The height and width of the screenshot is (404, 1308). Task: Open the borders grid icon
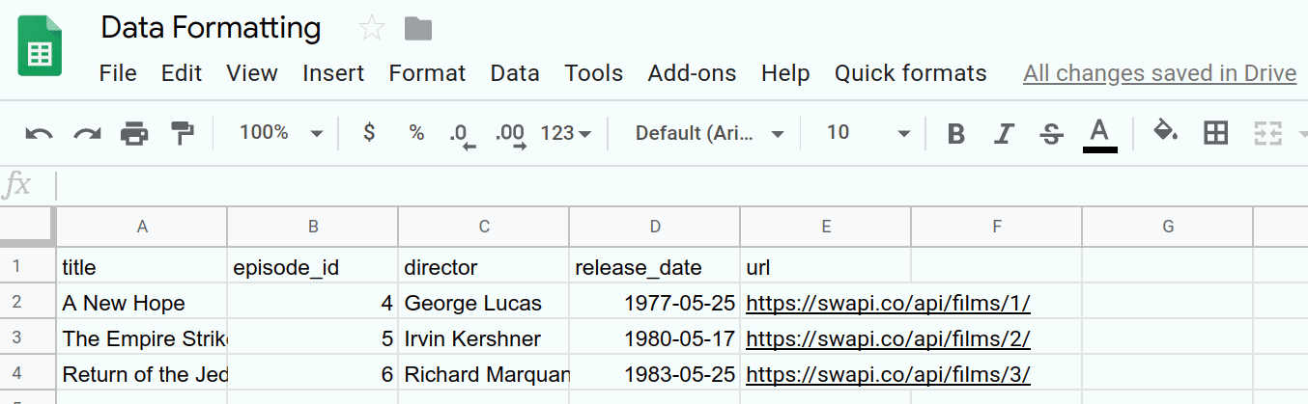[x=1215, y=133]
